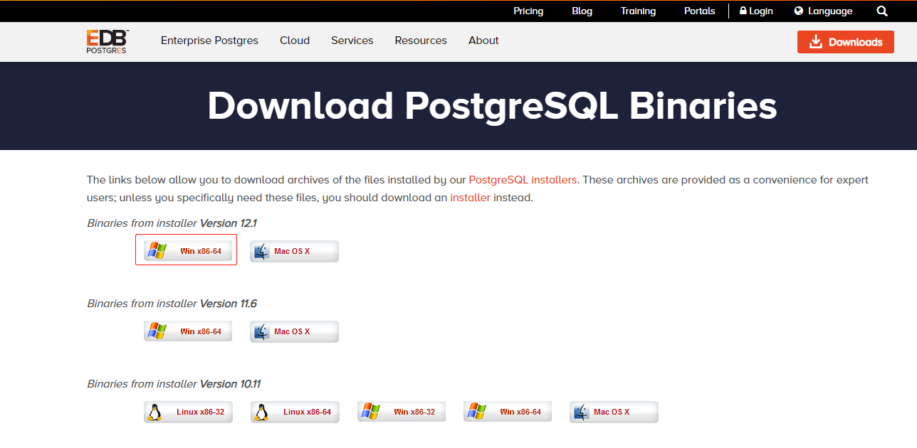The width and height of the screenshot is (917, 448).
Task: Download Version 10.11 Mac OS X binaries
Action: (614, 412)
